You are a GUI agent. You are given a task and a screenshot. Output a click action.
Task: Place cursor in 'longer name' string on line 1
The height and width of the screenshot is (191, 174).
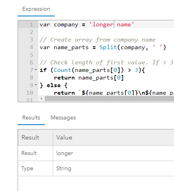pyautogui.click(x=112, y=25)
